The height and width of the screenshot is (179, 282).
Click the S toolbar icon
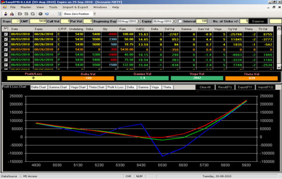point(26,14)
